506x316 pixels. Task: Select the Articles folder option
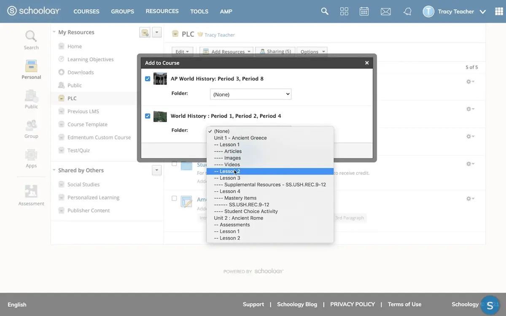point(270,151)
